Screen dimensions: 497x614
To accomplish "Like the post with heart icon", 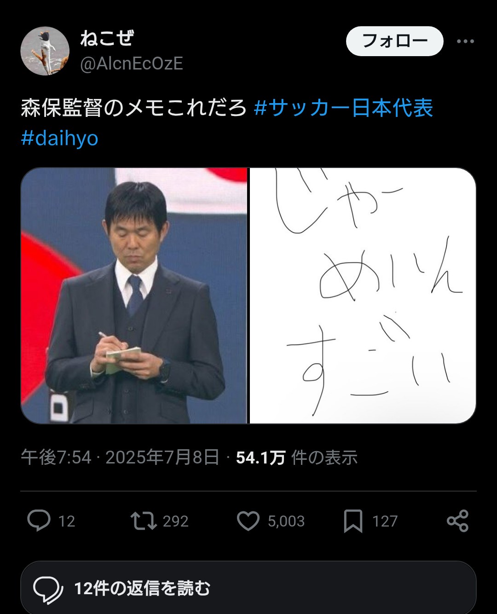I will (x=248, y=521).
